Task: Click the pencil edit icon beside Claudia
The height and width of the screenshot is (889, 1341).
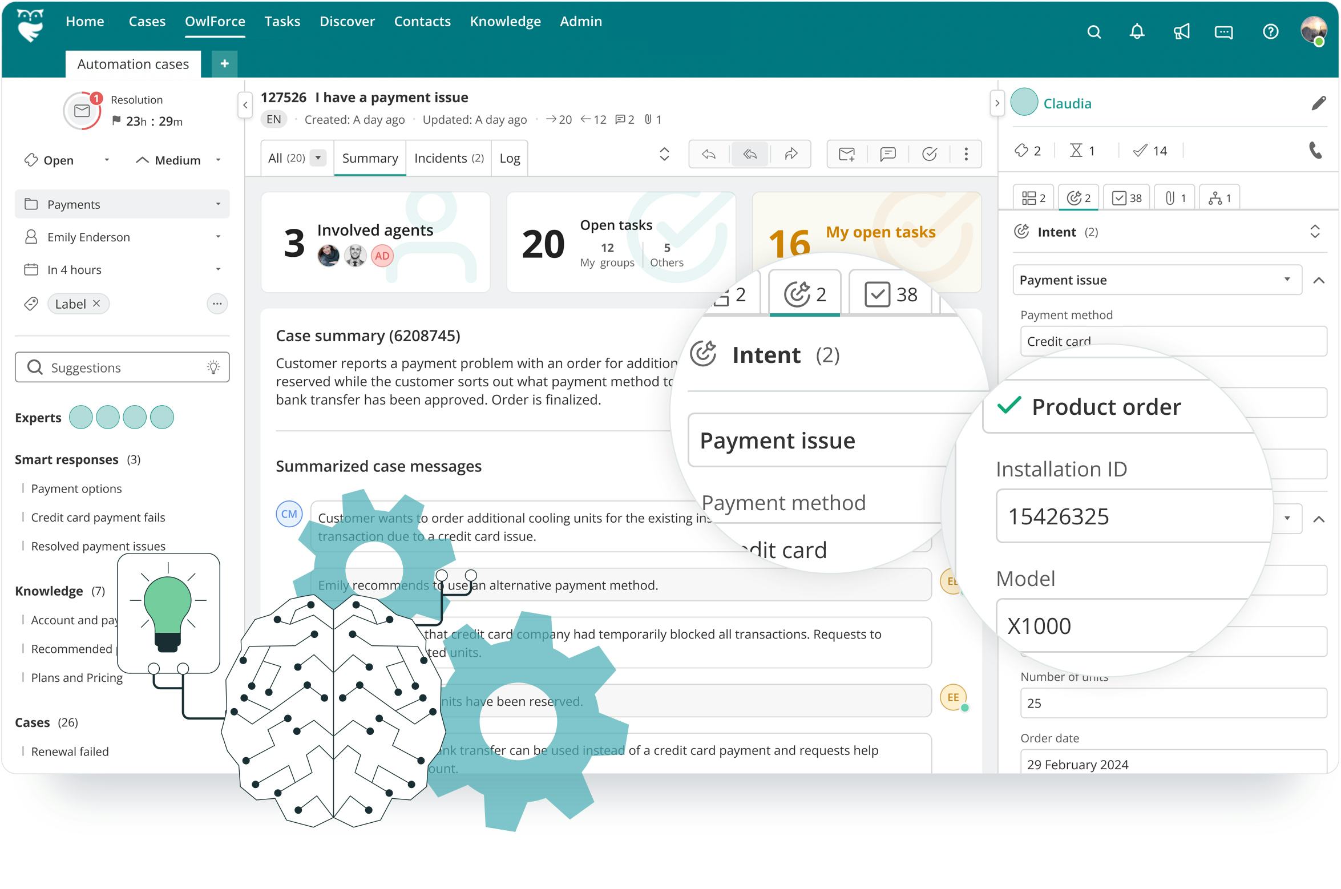Action: [1318, 103]
